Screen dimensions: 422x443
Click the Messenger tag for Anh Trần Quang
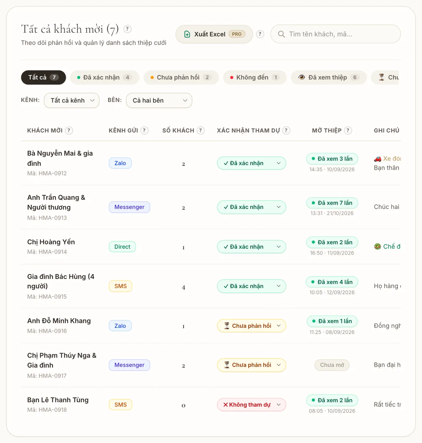tap(129, 207)
